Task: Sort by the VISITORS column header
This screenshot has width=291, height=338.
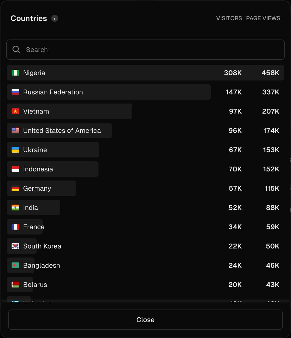Action: pyautogui.click(x=229, y=18)
